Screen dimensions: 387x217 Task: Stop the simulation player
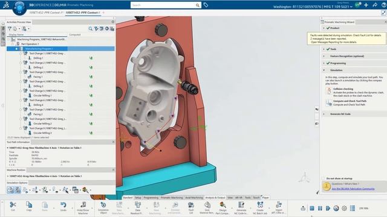(312, 209)
